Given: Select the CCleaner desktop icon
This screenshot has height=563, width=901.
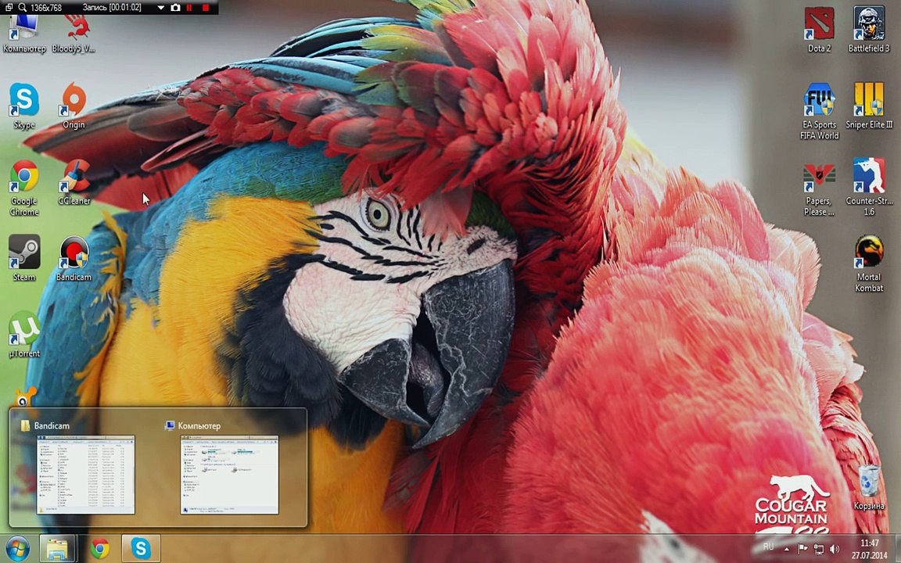Looking at the screenshot, I should pos(74,183).
